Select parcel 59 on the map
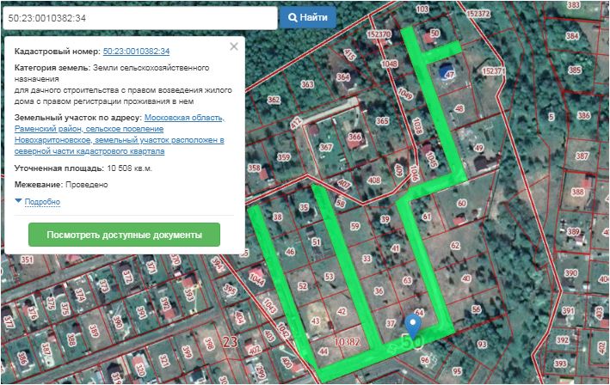Viewport: 610px width, 385px height. click(x=355, y=226)
